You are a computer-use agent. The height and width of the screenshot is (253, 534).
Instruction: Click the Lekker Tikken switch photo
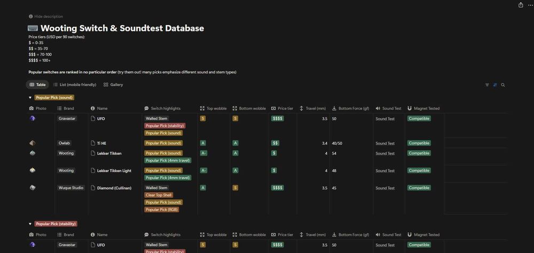pyautogui.click(x=33, y=153)
